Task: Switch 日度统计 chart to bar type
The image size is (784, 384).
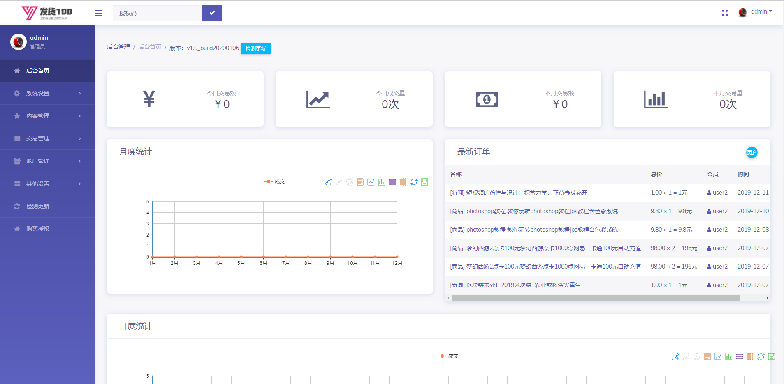Action: [729, 356]
